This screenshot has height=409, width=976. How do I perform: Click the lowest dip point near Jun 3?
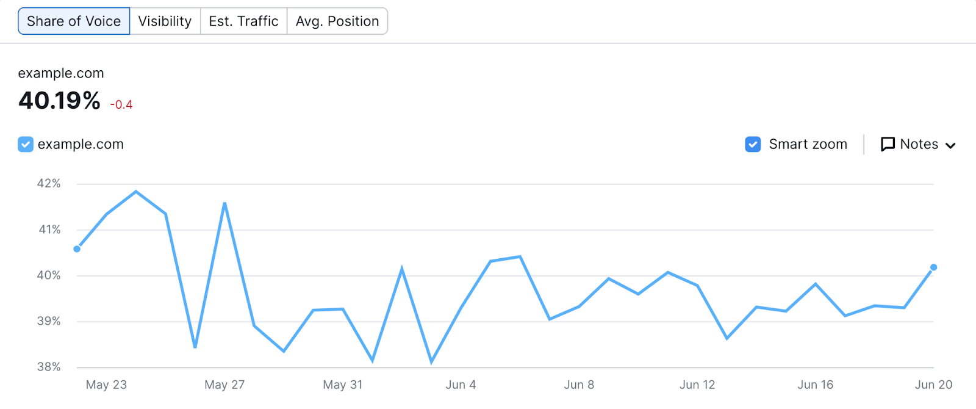click(x=431, y=363)
